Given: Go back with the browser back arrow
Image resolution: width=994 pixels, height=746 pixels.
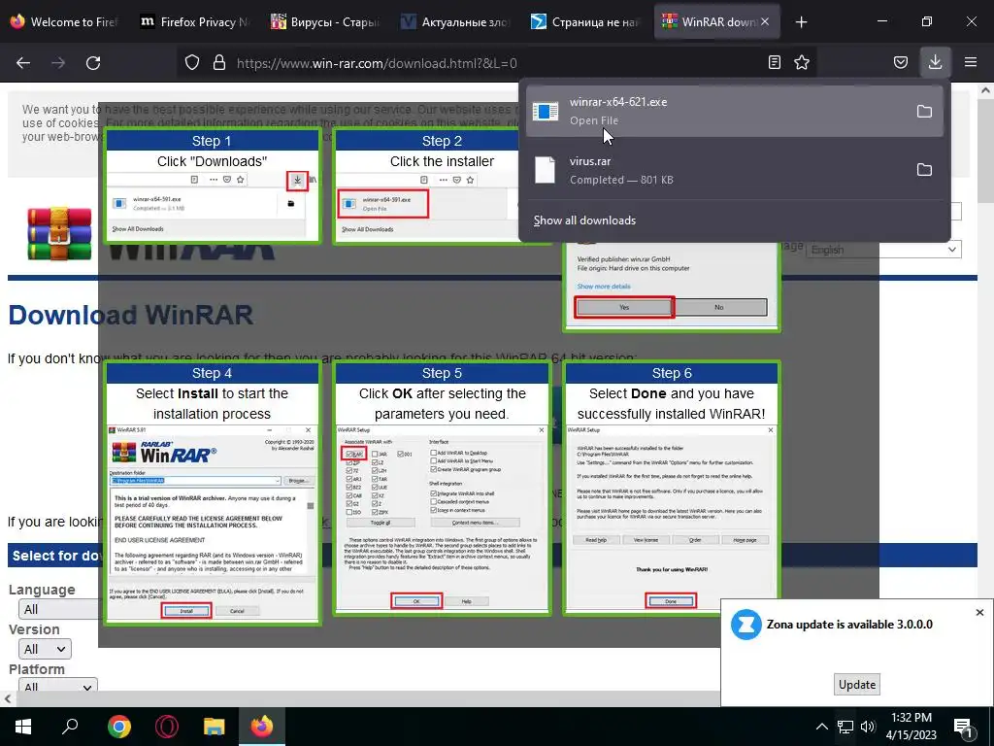Looking at the screenshot, I should tap(23, 63).
